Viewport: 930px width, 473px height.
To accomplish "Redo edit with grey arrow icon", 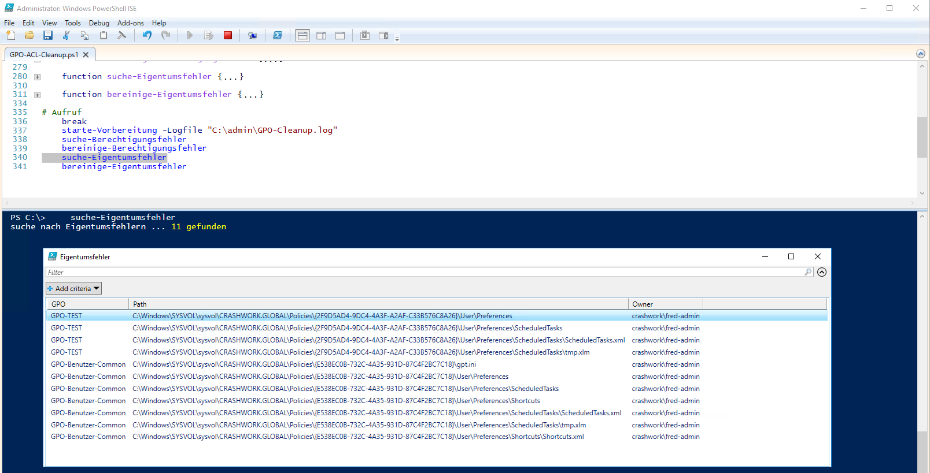I will point(165,35).
